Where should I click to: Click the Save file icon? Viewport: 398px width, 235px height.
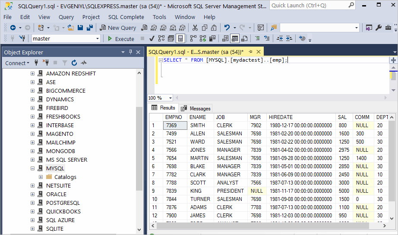tap(80, 28)
